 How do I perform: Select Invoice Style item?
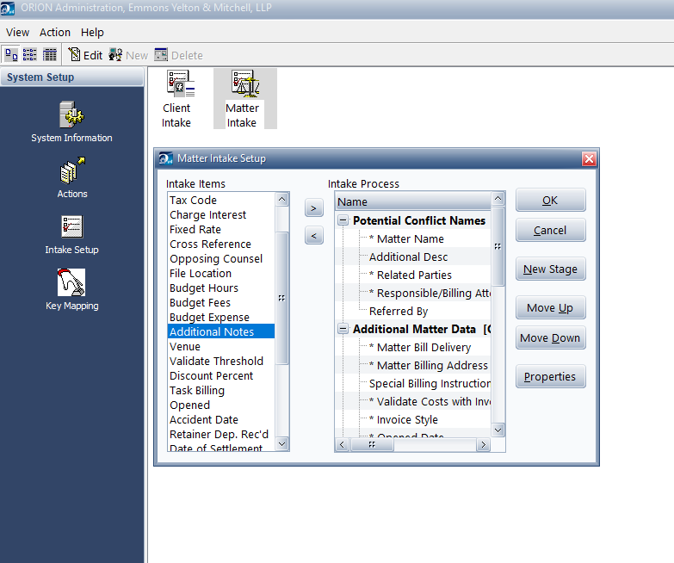tap(404, 419)
